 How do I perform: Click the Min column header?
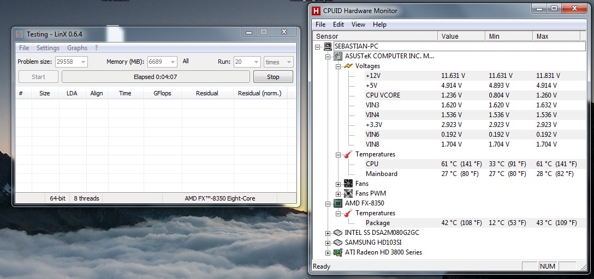click(x=509, y=37)
